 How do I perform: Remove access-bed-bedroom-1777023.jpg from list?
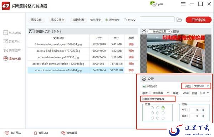(x=131, y=51)
